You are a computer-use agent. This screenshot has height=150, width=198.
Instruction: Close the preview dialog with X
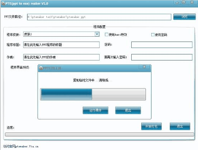click(144, 67)
